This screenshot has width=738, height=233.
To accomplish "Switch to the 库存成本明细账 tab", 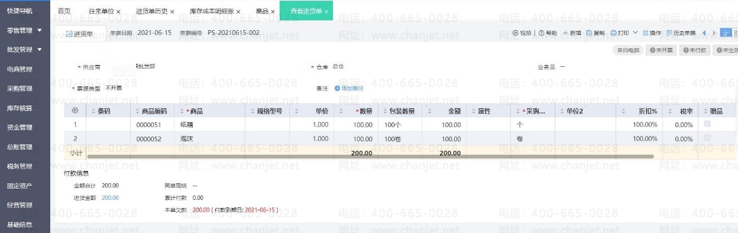I will point(212,11).
